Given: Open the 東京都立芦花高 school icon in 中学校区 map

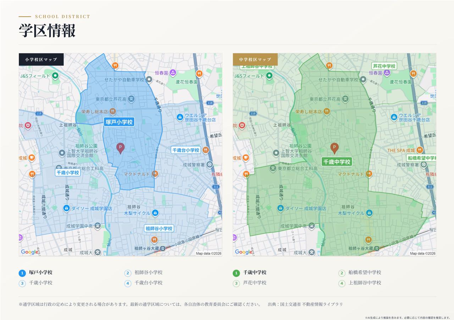Looking at the screenshot, I should tap(345, 99).
